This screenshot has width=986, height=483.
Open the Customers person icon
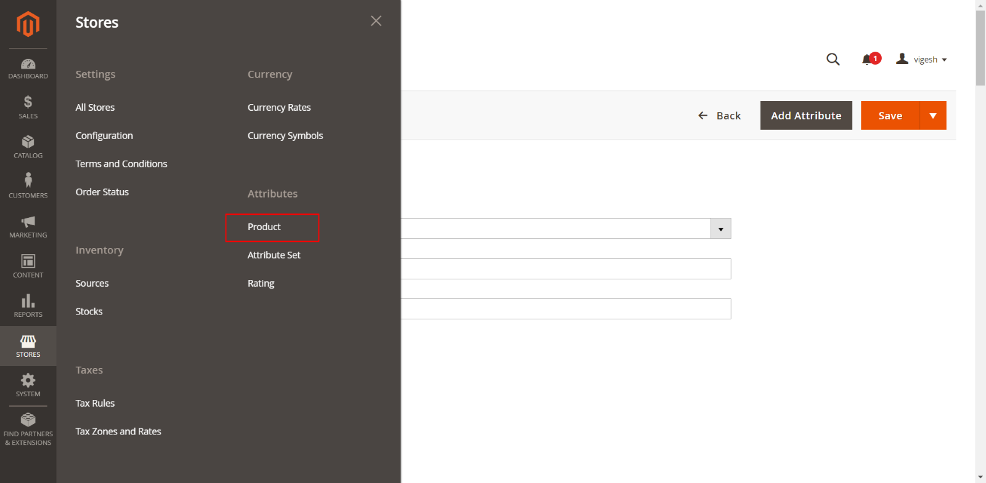click(x=28, y=186)
